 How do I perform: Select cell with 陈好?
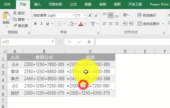pyautogui.click(x=15, y=93)
